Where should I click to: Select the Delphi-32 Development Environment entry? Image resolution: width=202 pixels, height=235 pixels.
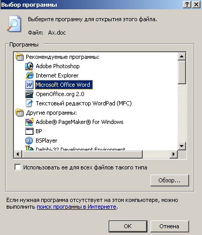click(75, 148)
